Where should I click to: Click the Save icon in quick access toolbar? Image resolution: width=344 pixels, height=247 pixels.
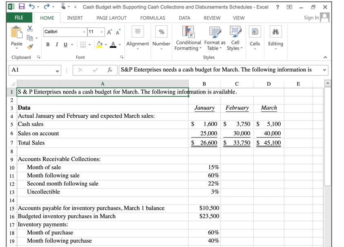coord(22,7)
